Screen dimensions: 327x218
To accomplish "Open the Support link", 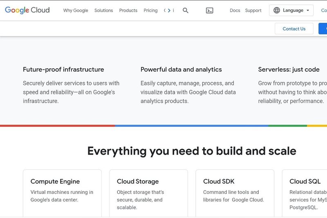I will (253, 11).
